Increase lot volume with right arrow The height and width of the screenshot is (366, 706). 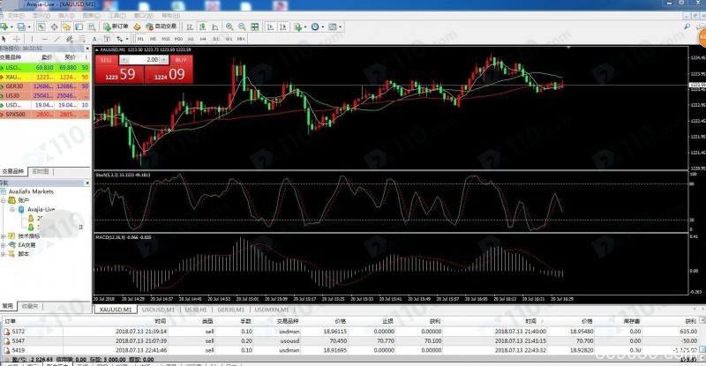(x=164, y=60)
